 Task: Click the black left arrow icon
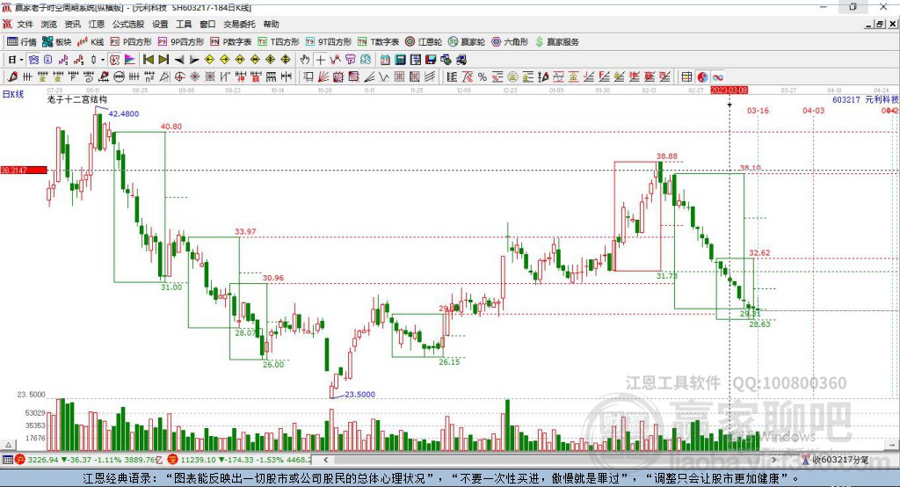click(x=179, y=60)
